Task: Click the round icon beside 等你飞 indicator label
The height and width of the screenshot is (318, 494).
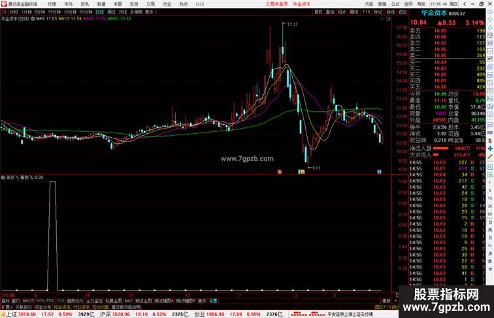Action: [3, 178]
